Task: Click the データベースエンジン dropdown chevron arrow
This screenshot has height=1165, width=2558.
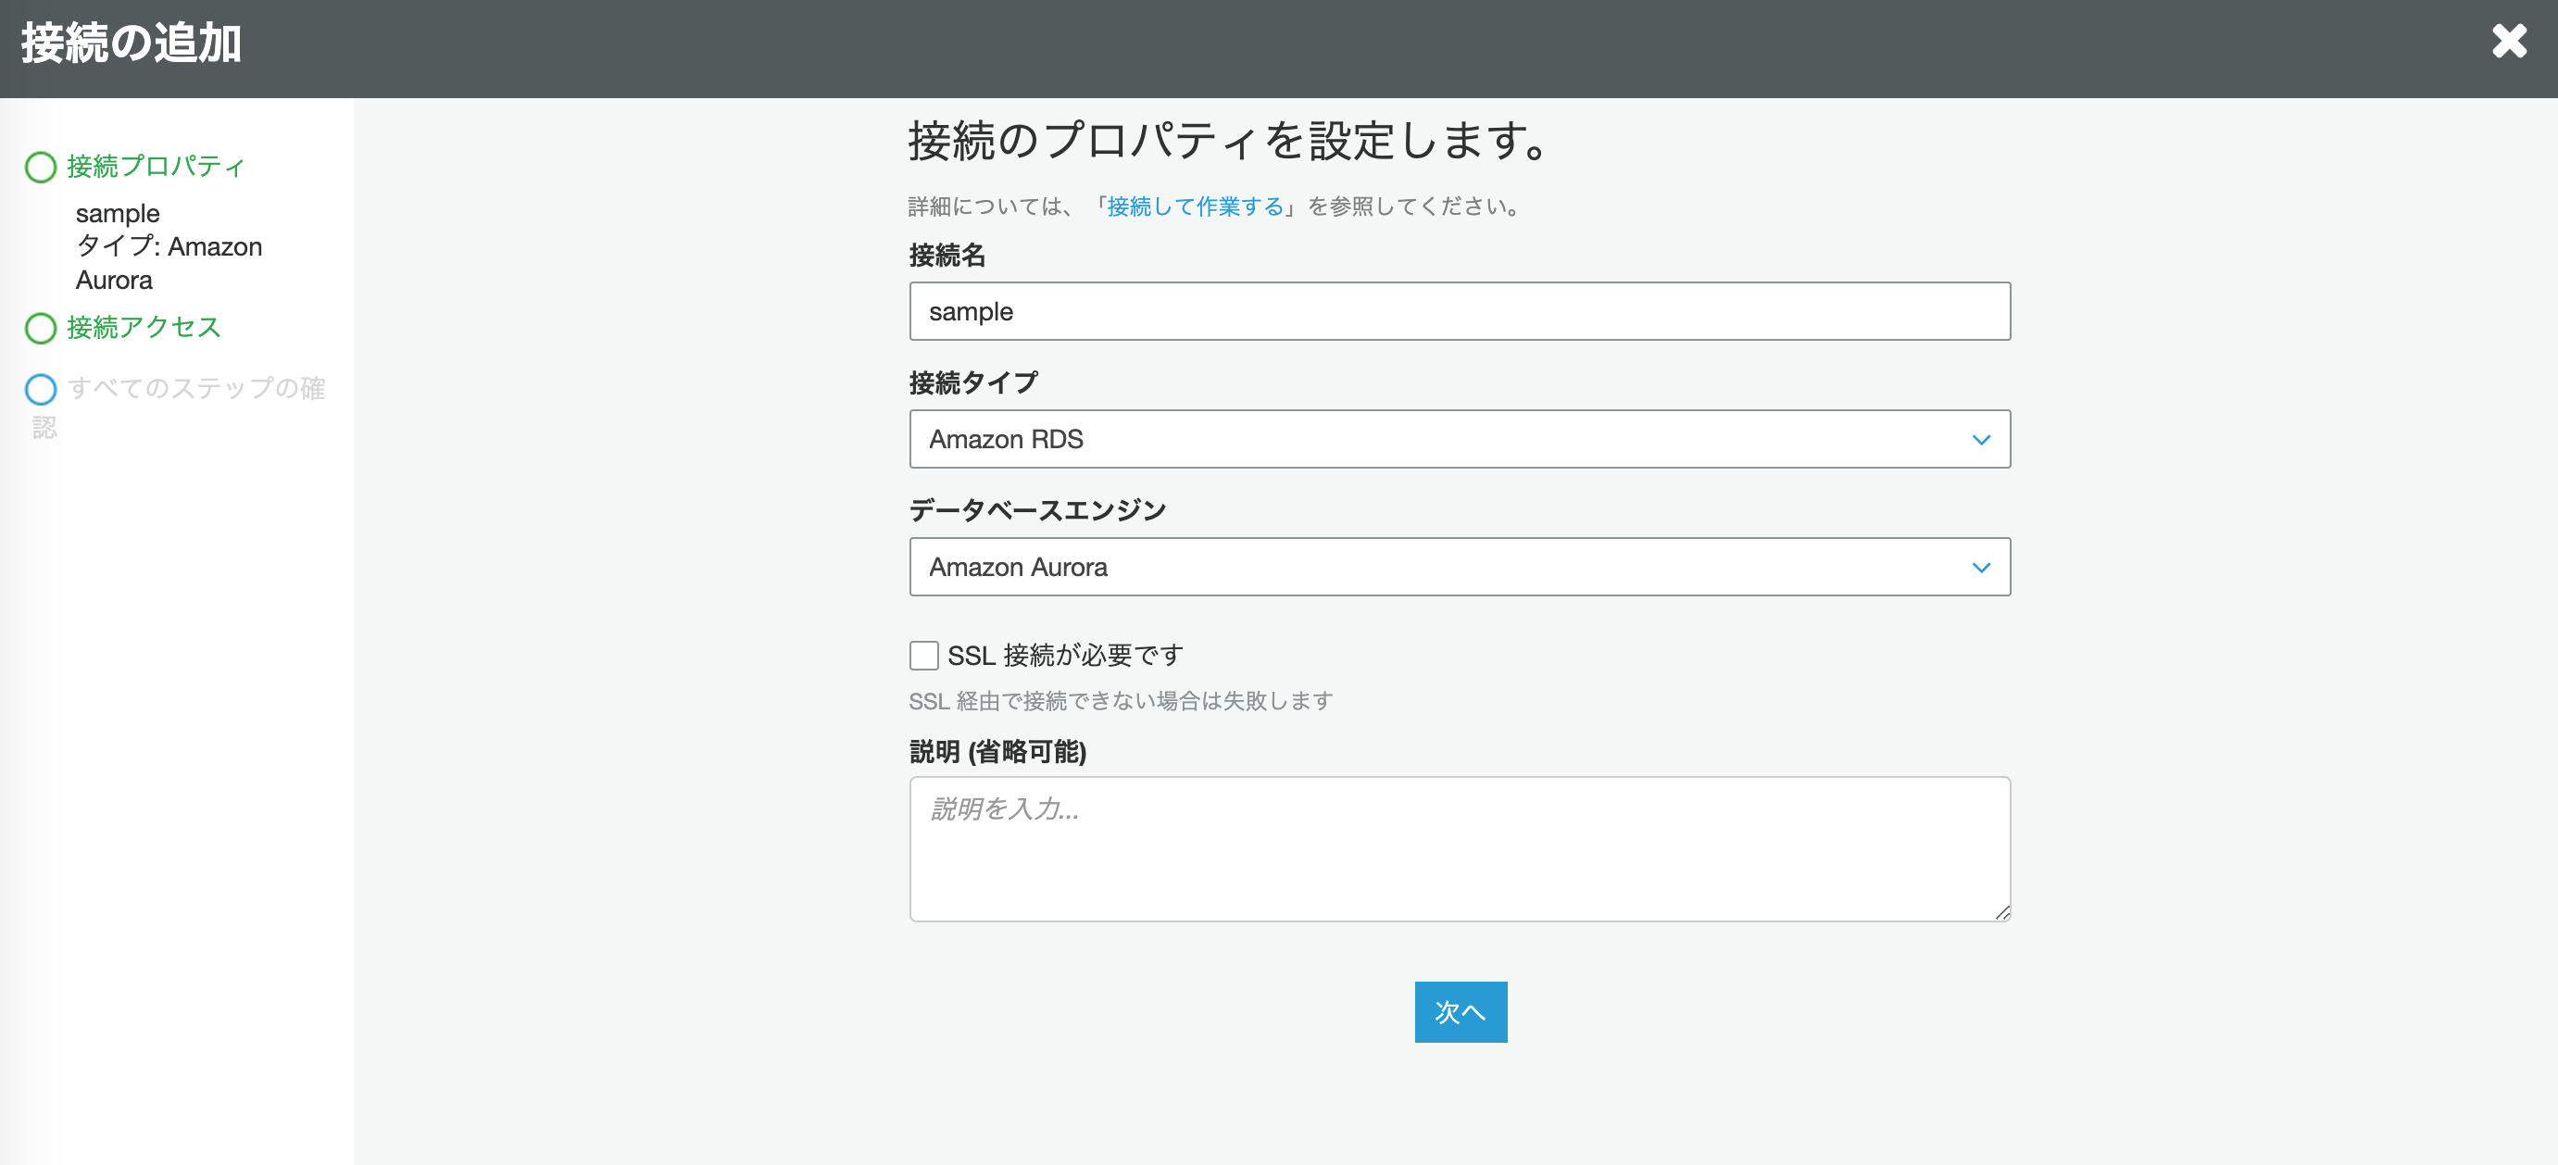Action: coord(1980,567)
